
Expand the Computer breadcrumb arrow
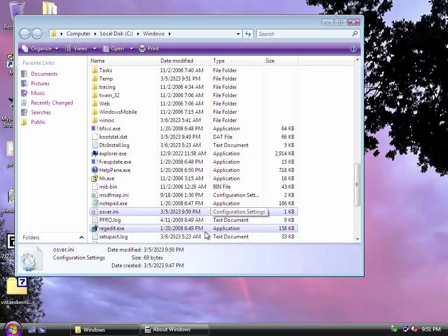(95, 34)
